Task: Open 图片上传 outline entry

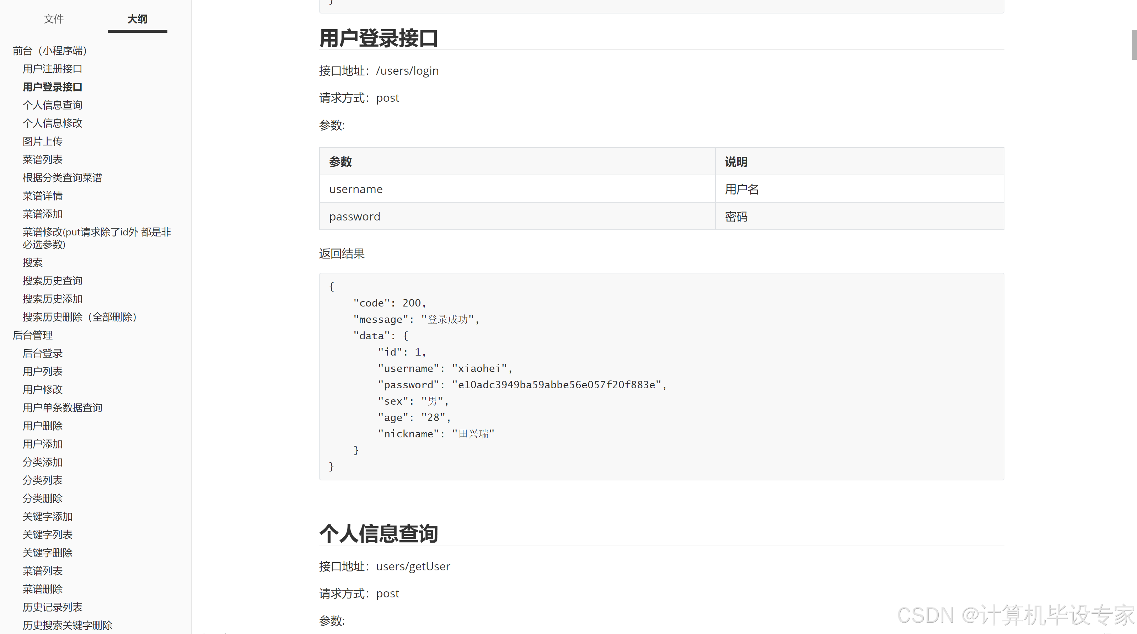Action: (x=42, y=141)
